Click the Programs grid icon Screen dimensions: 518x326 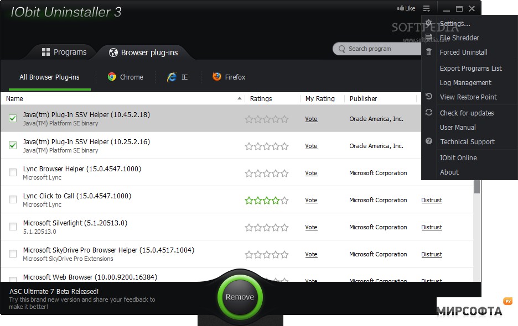pos(46,52)
